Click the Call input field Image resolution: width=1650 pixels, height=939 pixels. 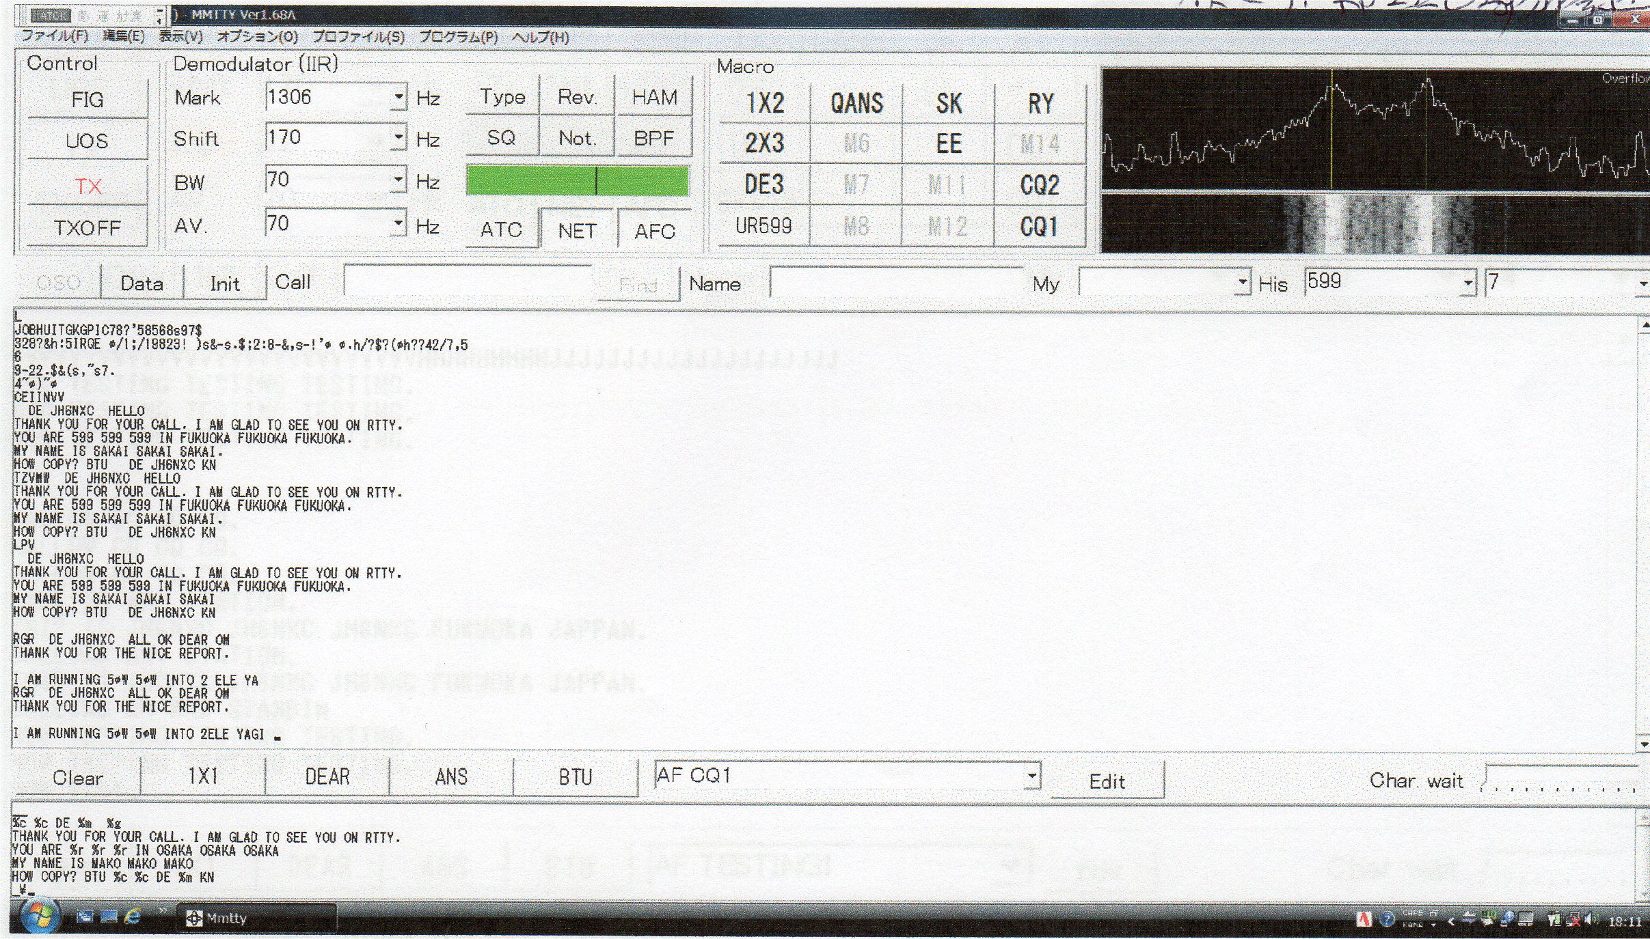pyautogui.click(x=468, y=282)
